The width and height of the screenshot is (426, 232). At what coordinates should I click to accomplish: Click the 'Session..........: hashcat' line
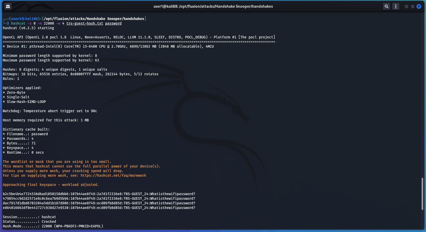[x=29, y=217]
